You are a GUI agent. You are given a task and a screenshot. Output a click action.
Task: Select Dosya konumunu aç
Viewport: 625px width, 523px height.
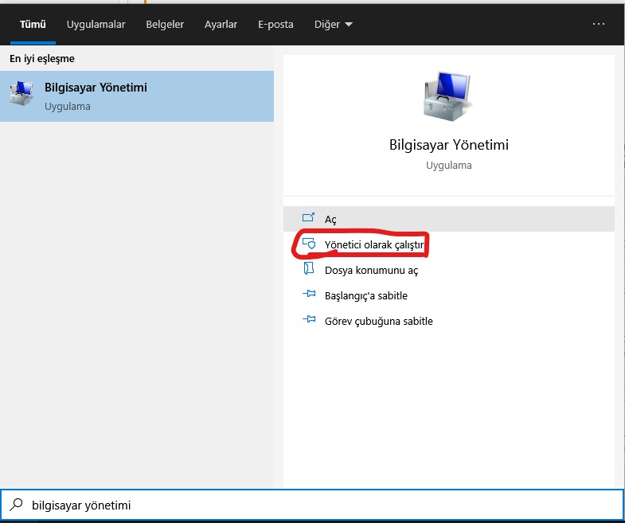coord(449,270)
